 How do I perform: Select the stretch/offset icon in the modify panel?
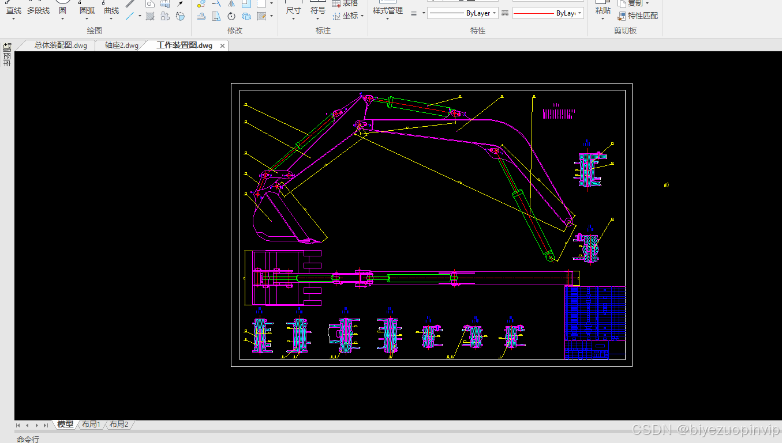coord(201,16)
